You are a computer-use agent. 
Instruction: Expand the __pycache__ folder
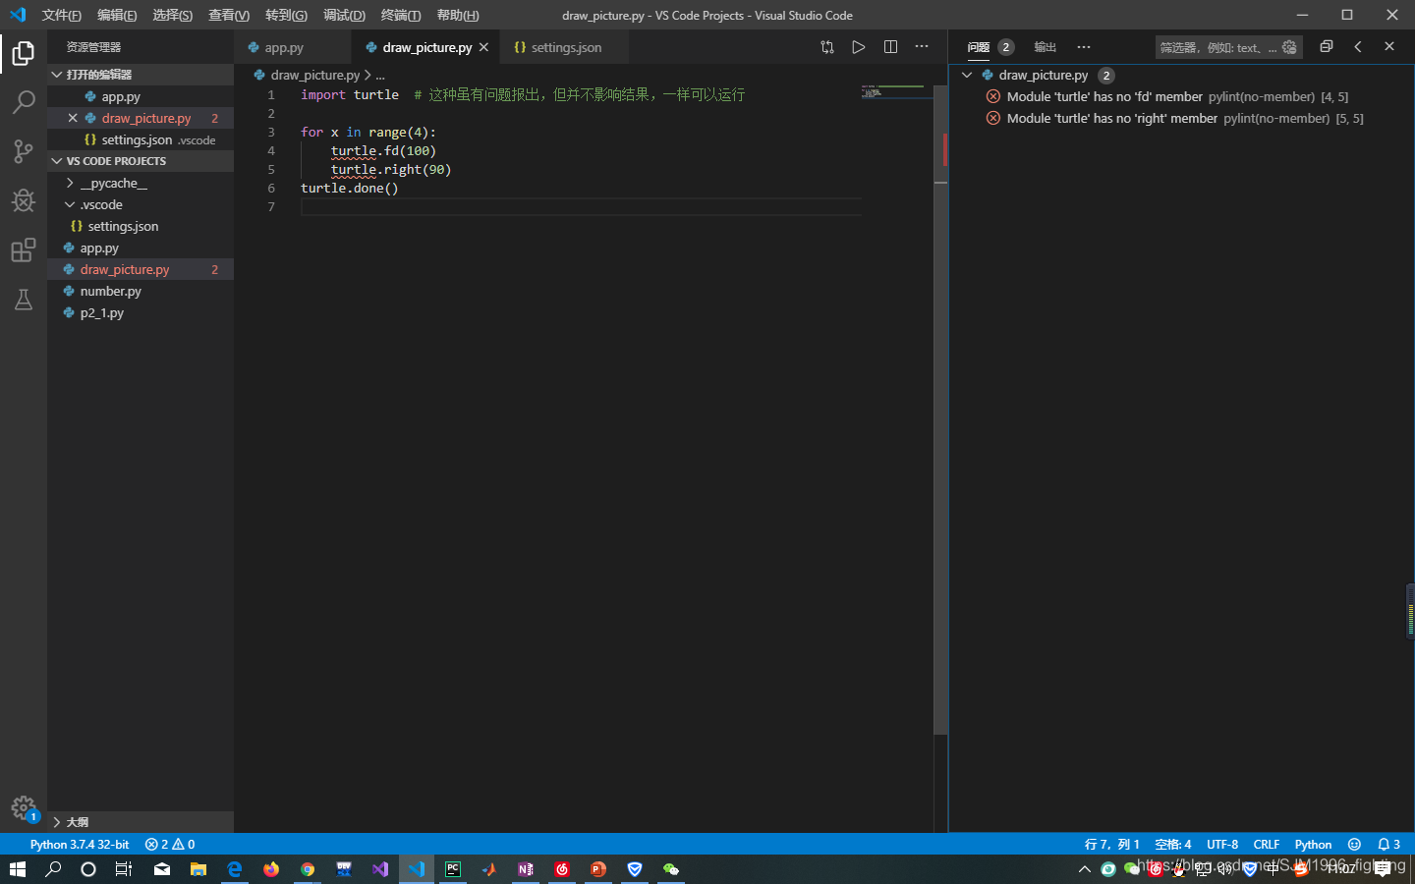(69, 183)
